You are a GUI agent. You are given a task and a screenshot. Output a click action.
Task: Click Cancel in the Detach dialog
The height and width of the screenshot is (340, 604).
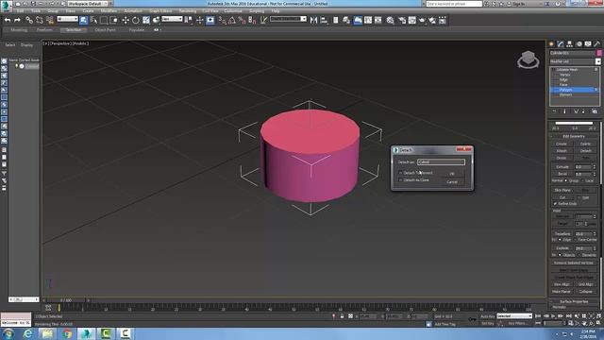(452, 181)
